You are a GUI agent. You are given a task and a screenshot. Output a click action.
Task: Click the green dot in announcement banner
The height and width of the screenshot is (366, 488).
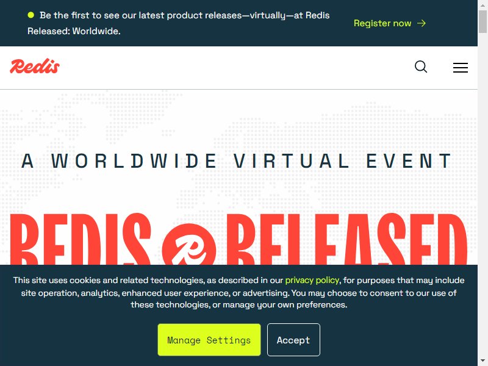pyautogui.click(x=31, y=15)
